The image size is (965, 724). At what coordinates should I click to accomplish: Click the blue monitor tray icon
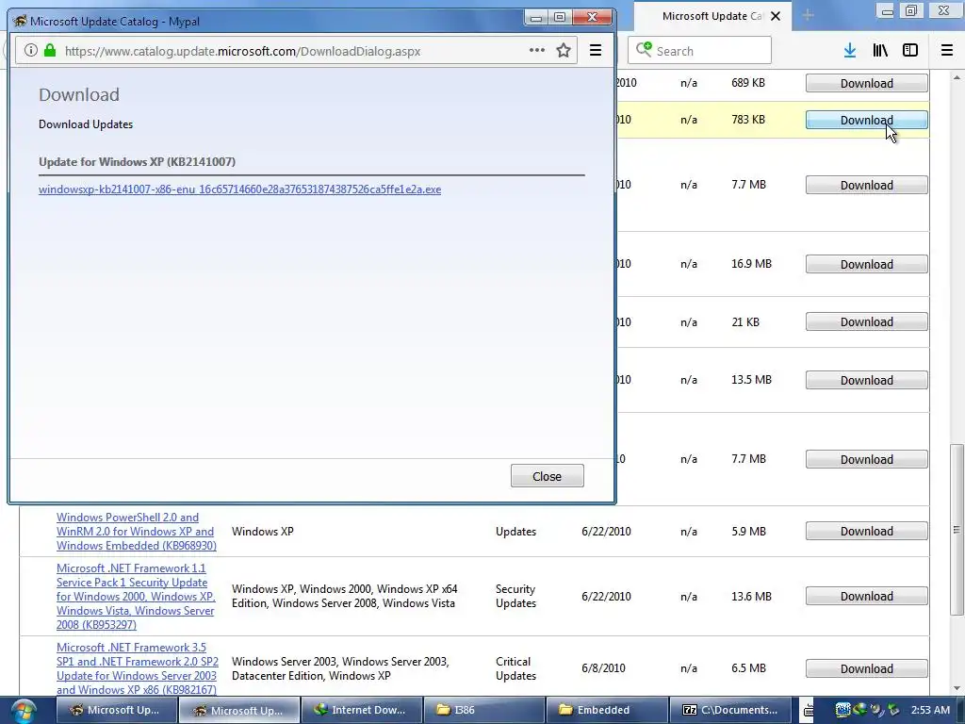point(842,710)
